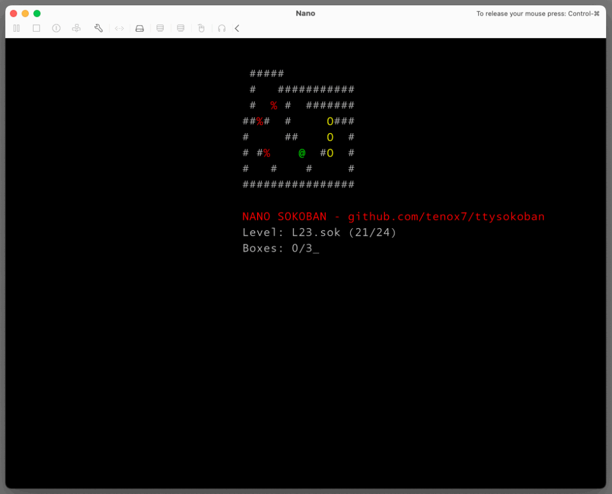This screenshot has width=612, height=494.
Task: Open settings with the wrench icon
Action: coord(99,28)
